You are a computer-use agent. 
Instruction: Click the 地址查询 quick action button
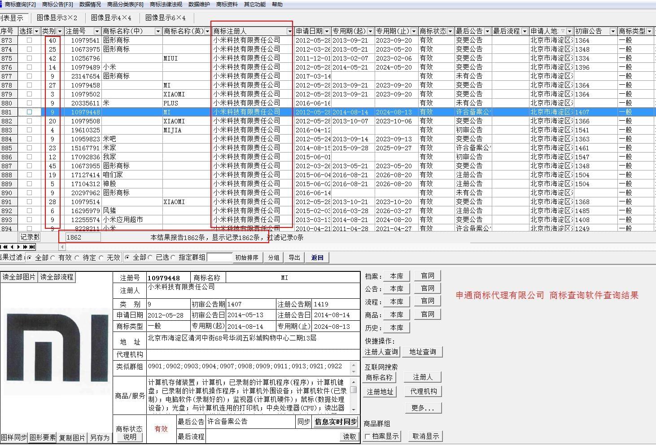423,352
